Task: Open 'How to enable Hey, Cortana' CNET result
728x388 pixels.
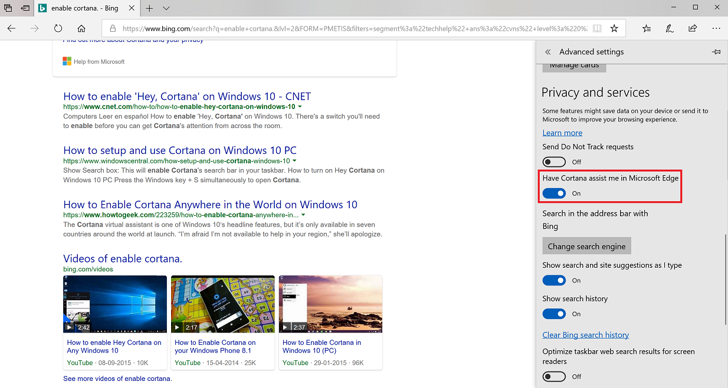Action: click(187, 96)
